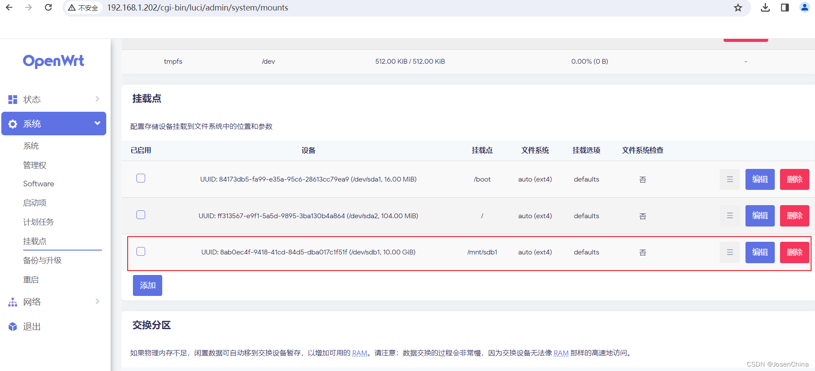Click the browser address bar URL
Image resolution: width=815 pixels, height=371 pixels.
pos(198,8)
